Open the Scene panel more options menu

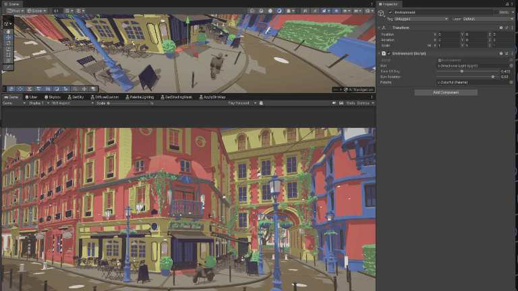pos(372,4)
